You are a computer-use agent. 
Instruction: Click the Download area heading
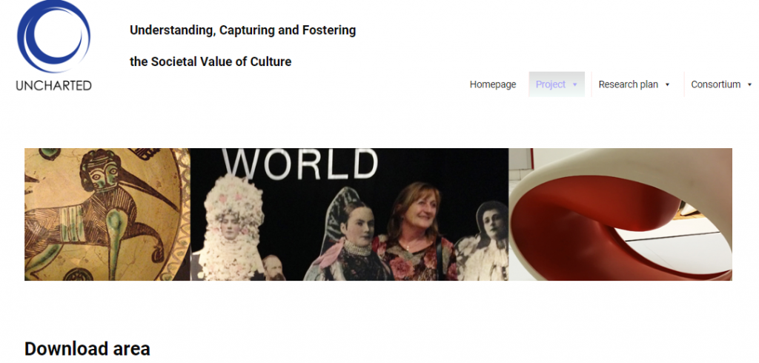click(x=87, y=348)
